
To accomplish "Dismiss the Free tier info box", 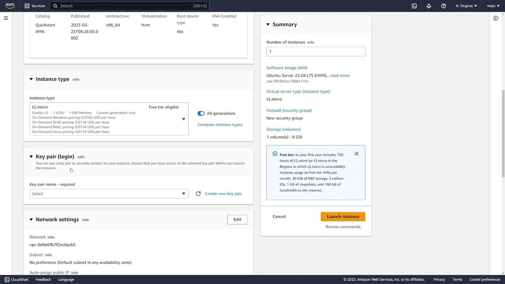I will (357, 154).
